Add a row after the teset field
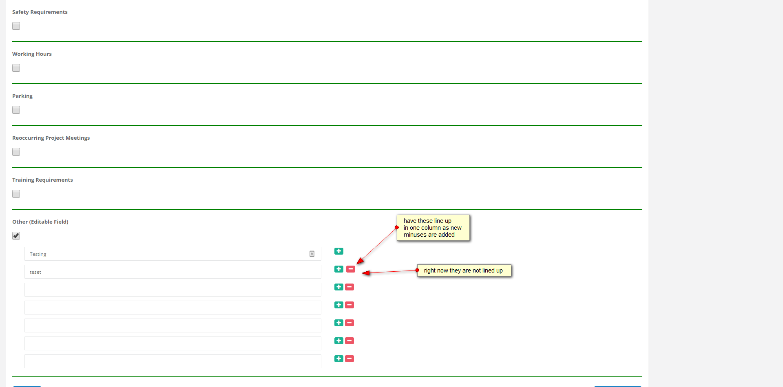This screenshot has width=783, height=387. [x=339, y=269]
